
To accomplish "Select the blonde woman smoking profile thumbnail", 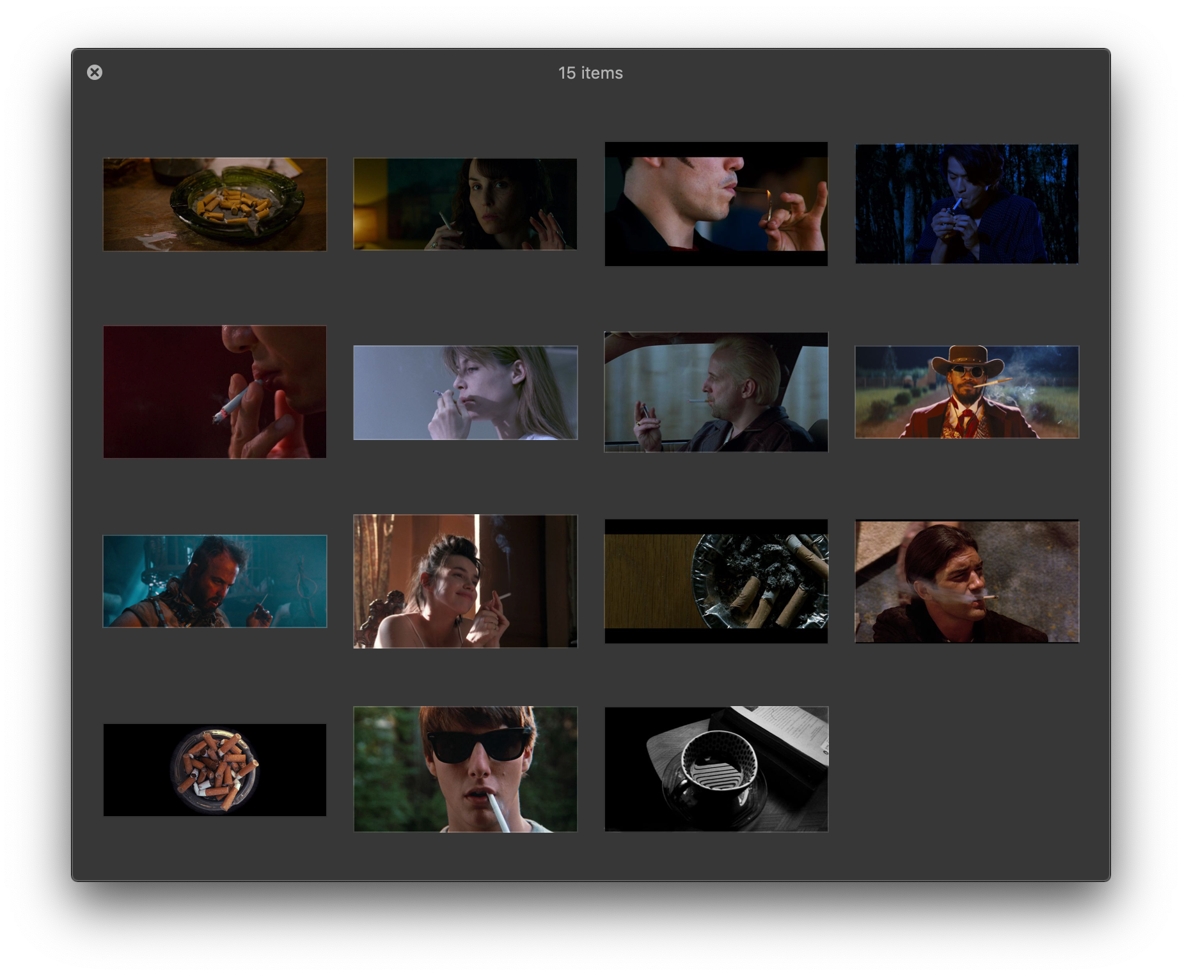I will [x=465, y=393].
